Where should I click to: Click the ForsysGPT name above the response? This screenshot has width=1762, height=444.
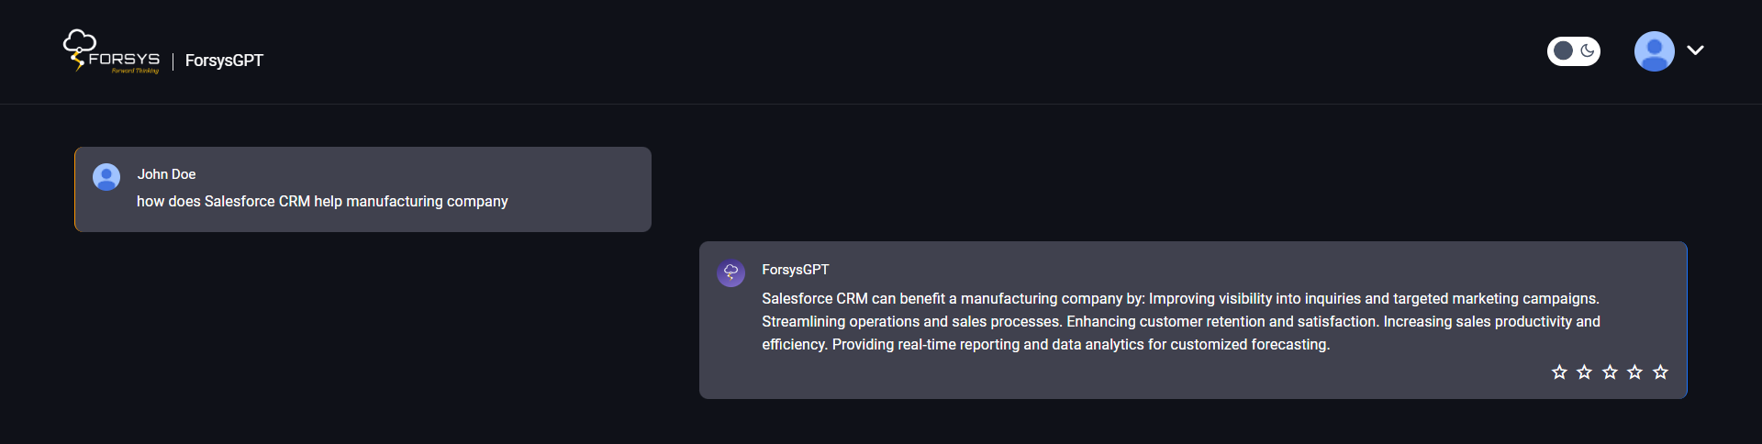795,270
